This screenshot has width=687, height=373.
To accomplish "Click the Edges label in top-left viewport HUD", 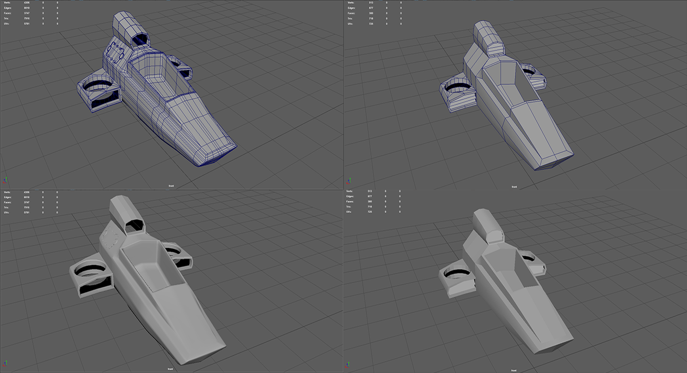I will pos(8,8).
